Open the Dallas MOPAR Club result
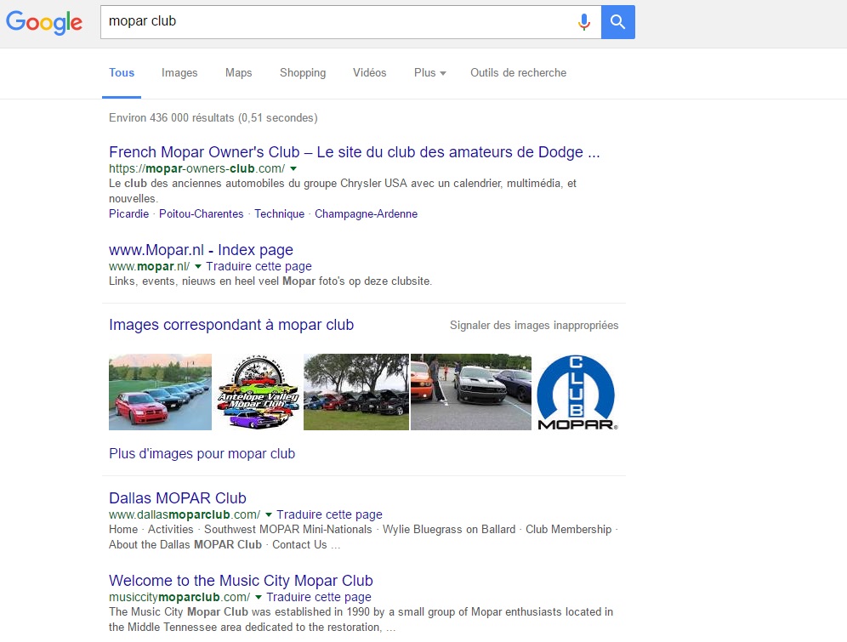The image size is (847, 642). coord(177,498)
